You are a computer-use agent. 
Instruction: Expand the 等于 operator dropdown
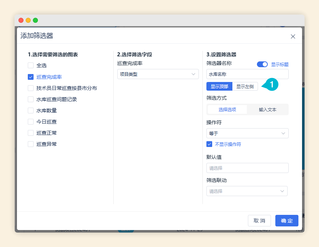point(247,133)
